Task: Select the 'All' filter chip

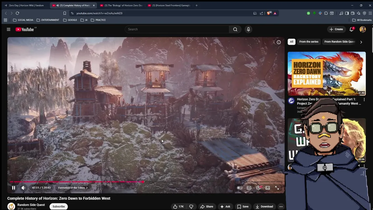Action: [x=291, y=42]
